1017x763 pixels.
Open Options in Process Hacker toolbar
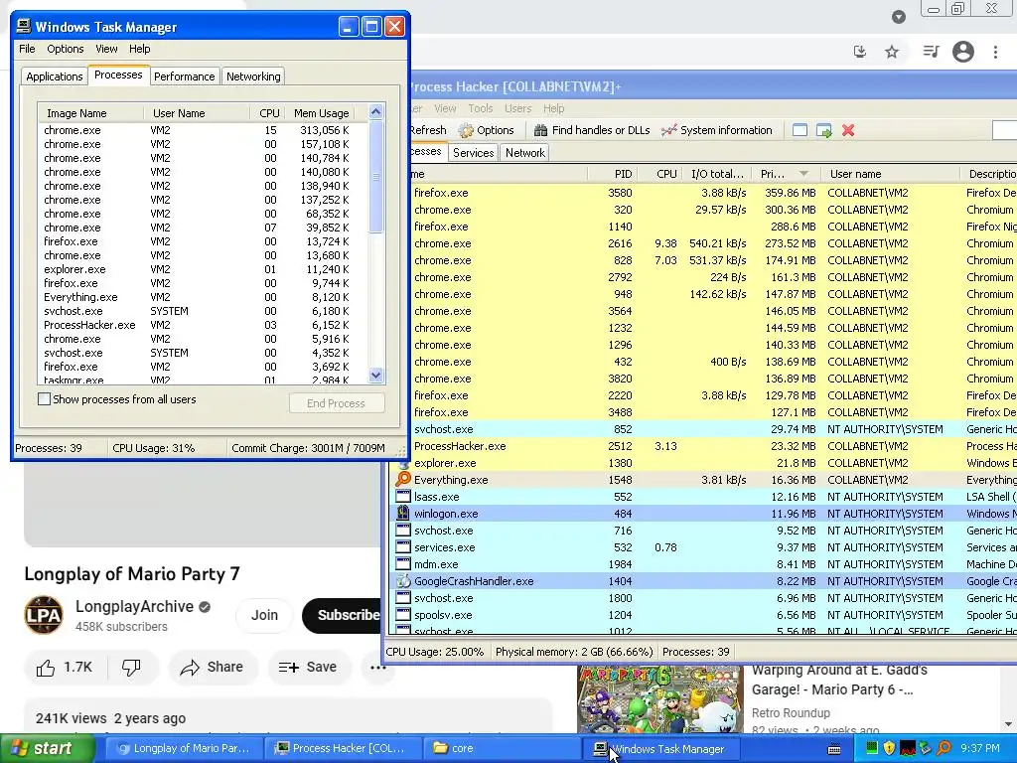click(x=487, y=130)
